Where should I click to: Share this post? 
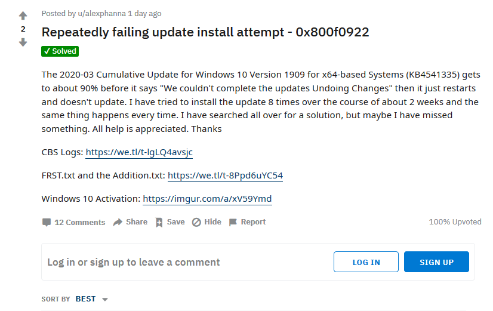(x=130, y=222)
